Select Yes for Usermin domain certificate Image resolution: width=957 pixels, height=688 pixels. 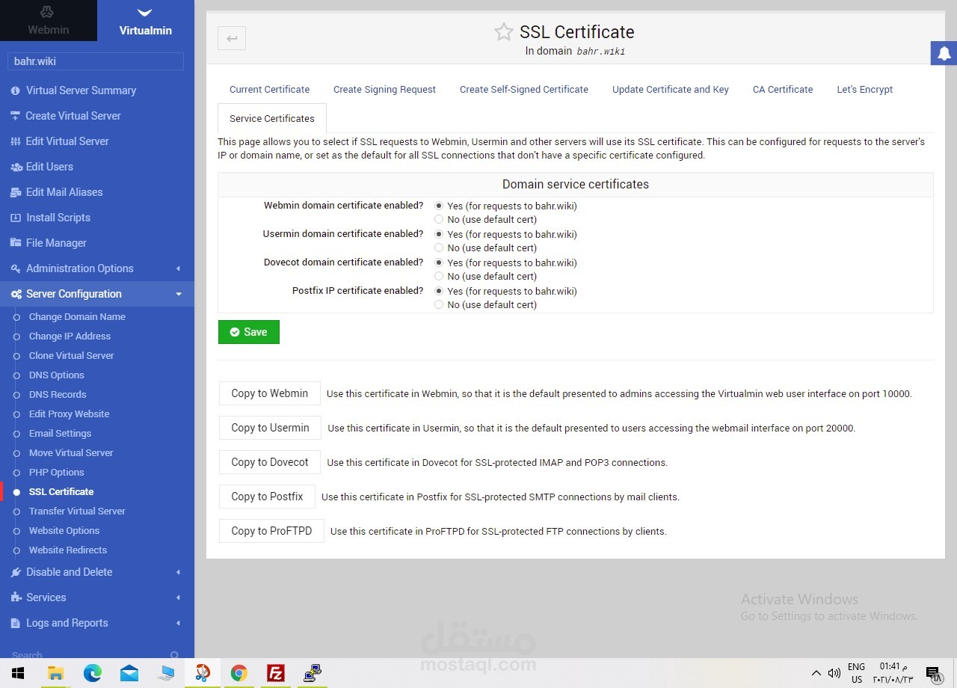click(x=439, y=234)
